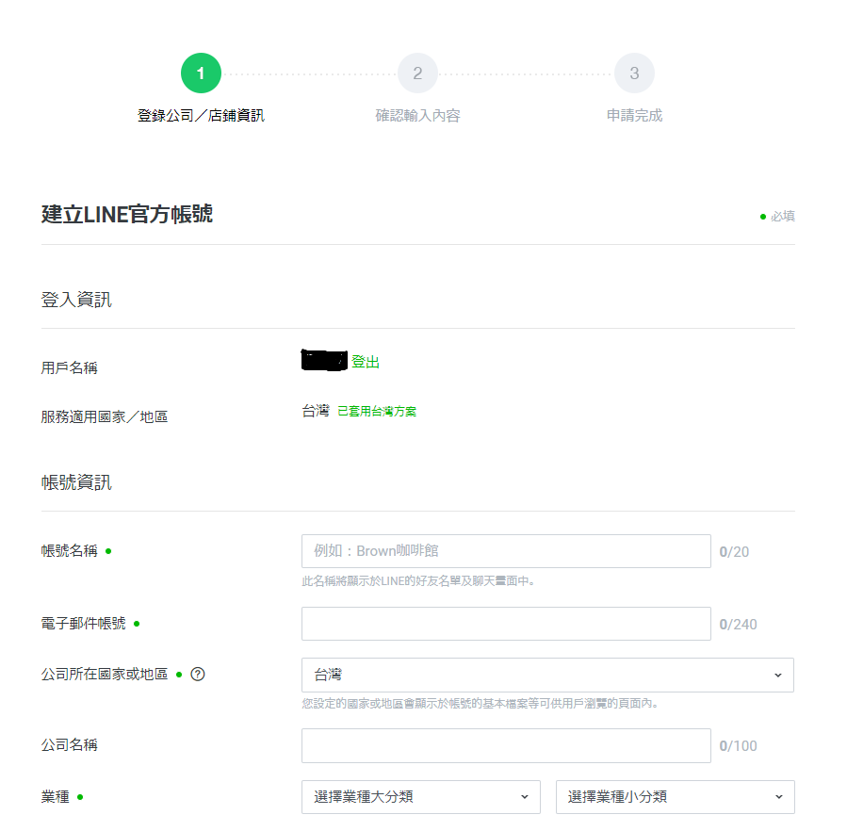Open the 台灣 country dropdown

[x=547, y=675]
